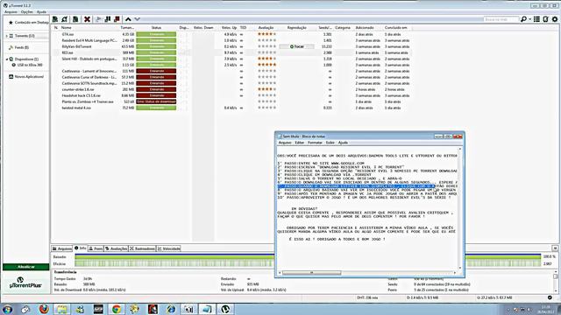561x315 pixels.
Task: Click the red Stop torrent icon
Action: click(x=117, y=19)
